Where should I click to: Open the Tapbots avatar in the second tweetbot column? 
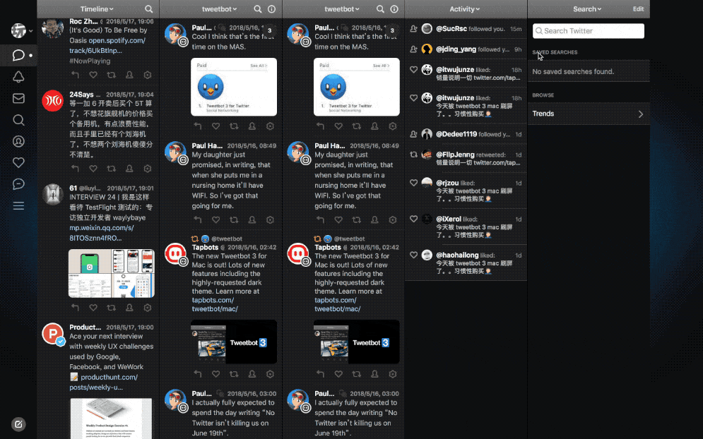298,254
